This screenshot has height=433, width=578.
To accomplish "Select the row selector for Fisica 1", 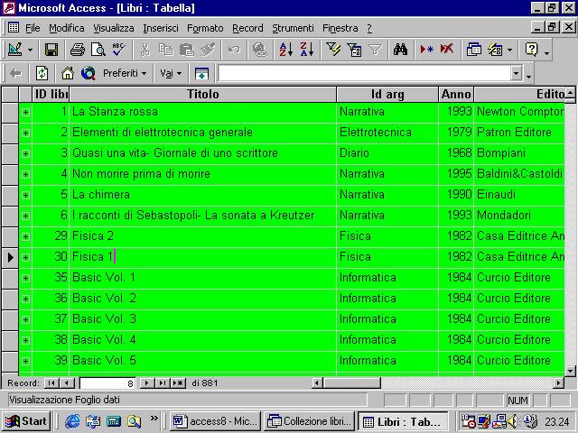I will point(10,257).
